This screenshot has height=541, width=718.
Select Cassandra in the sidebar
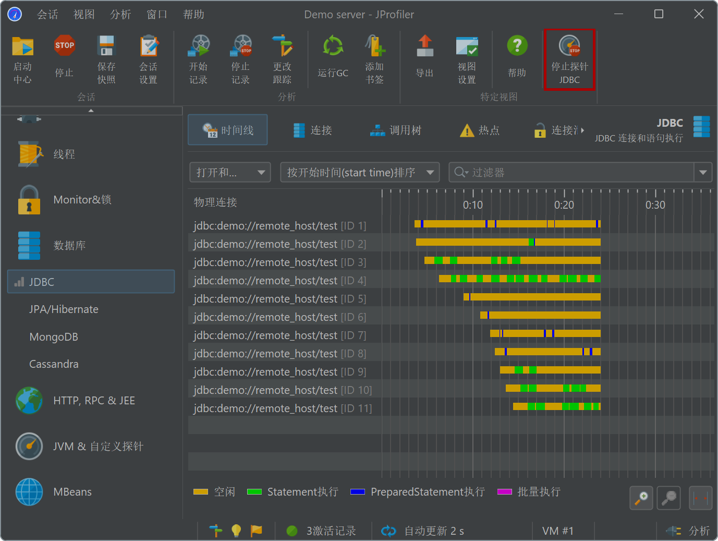(x=54, y=364)
